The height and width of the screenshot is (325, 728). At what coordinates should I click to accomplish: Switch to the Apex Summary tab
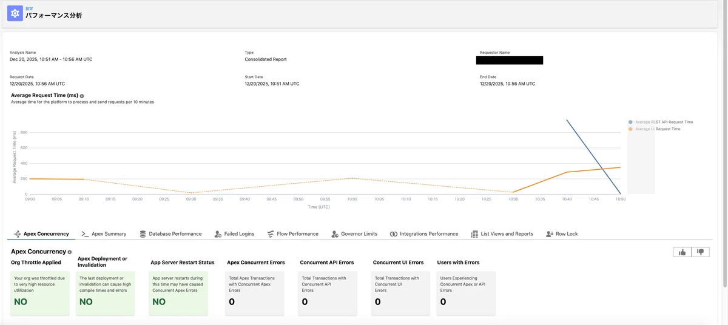pyautogui.click(x=104, y=233)
